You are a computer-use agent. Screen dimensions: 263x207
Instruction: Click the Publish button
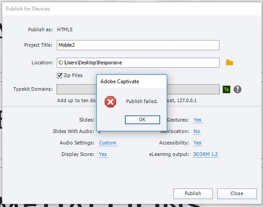point(193,193)
